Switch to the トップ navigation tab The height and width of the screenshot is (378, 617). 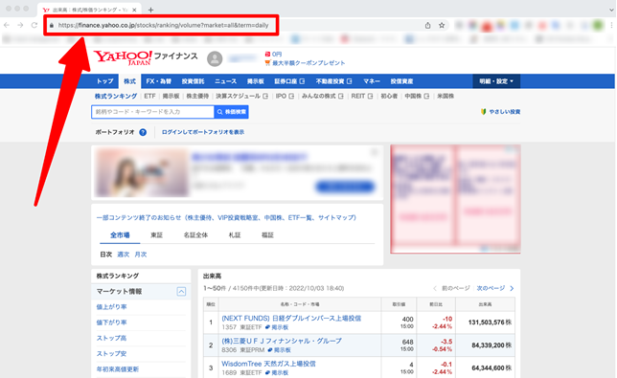[x=105, y=81]
